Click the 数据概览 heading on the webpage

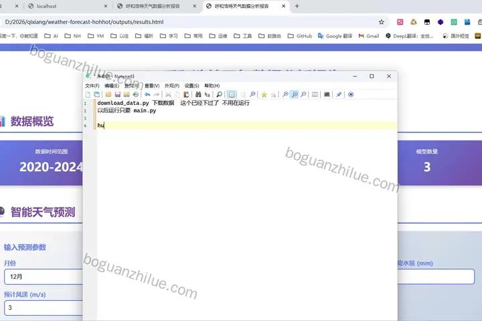[x=32, y=121]
